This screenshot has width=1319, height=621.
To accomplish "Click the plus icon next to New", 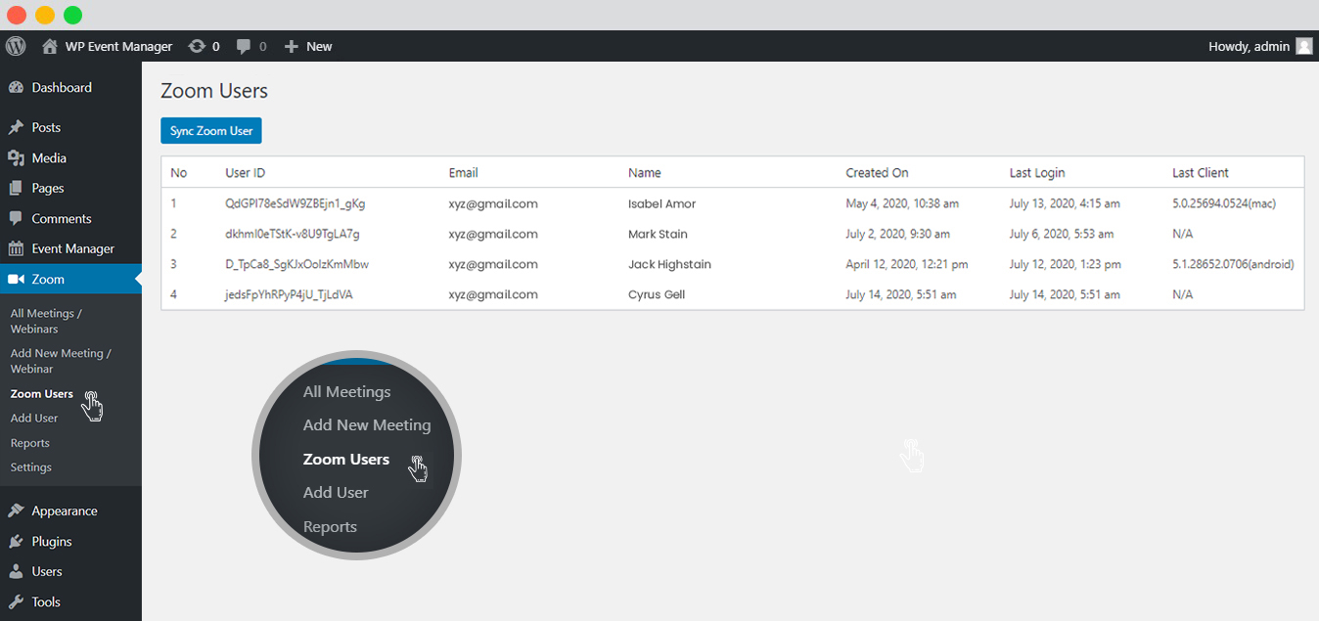I will click(x=291, y=46).
